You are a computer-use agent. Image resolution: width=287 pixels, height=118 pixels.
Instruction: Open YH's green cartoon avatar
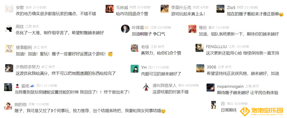[134, 68]
